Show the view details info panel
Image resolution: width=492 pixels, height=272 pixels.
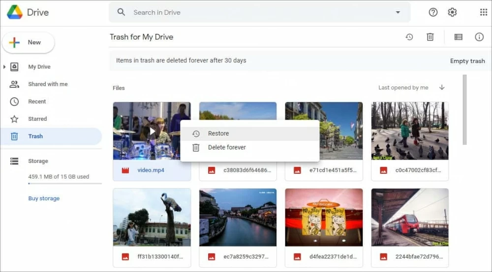(479, 37)
